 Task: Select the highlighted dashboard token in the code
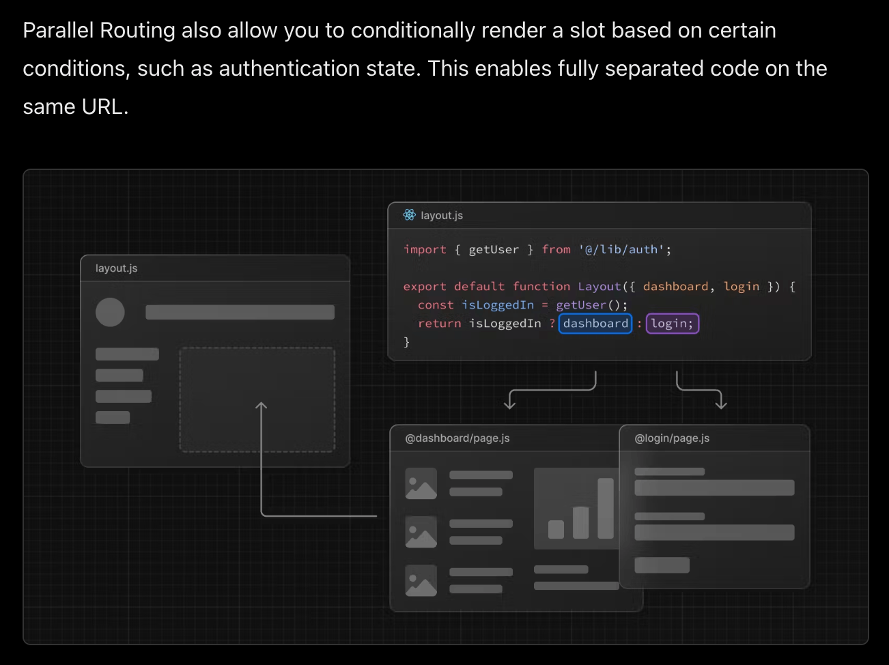pyautogui.click(x=595, y=323)
